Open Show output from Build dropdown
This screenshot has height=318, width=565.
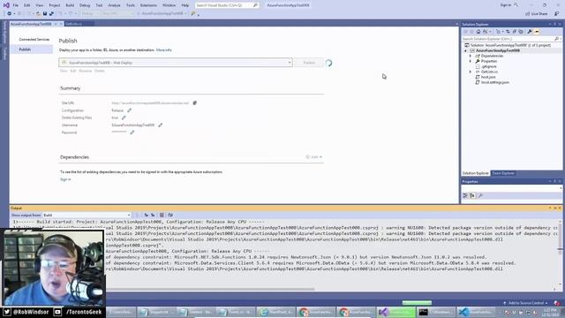click(x=87, y=215)
